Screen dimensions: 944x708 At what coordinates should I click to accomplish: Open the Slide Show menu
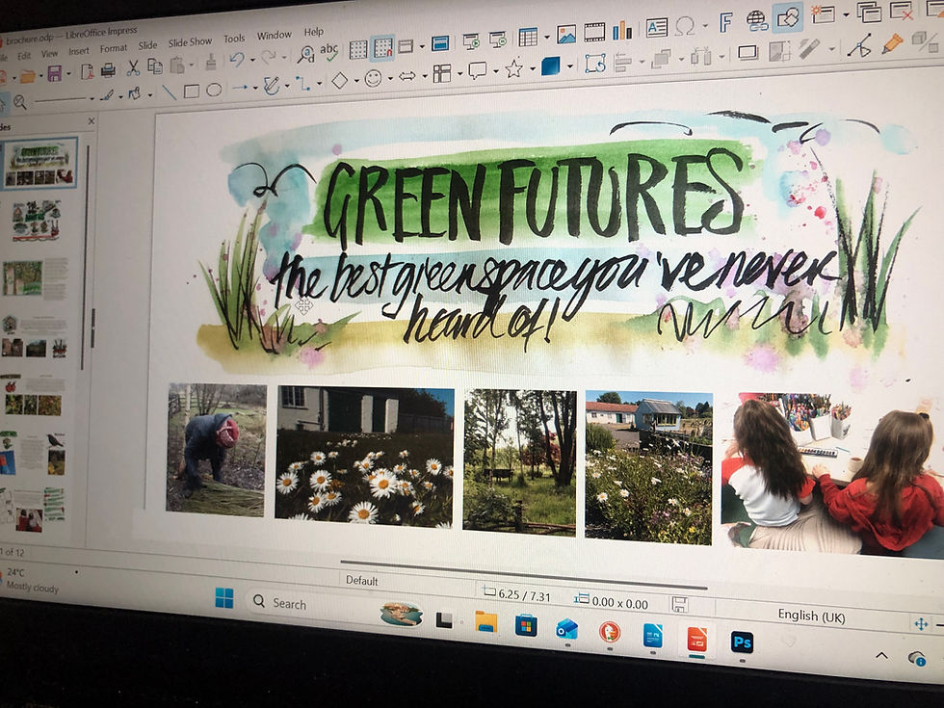pos(191,42)
